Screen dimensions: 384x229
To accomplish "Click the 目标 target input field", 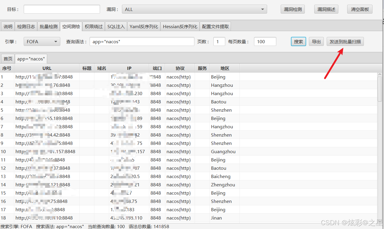I will (62, 9).
